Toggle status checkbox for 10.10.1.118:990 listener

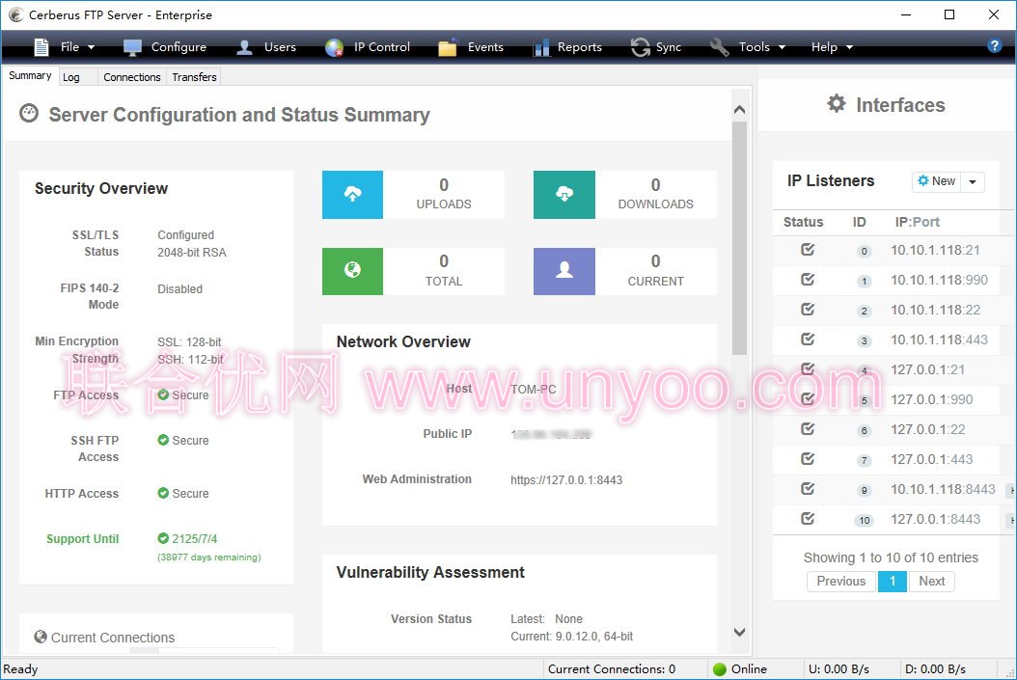point(808,280)
